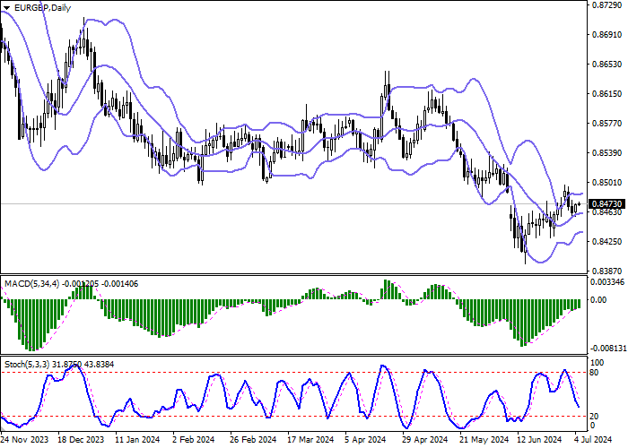The height and width of the screenshot is (448, 628).
Task: Select the 21 May 2024 date label
Action: pos(484,440)
